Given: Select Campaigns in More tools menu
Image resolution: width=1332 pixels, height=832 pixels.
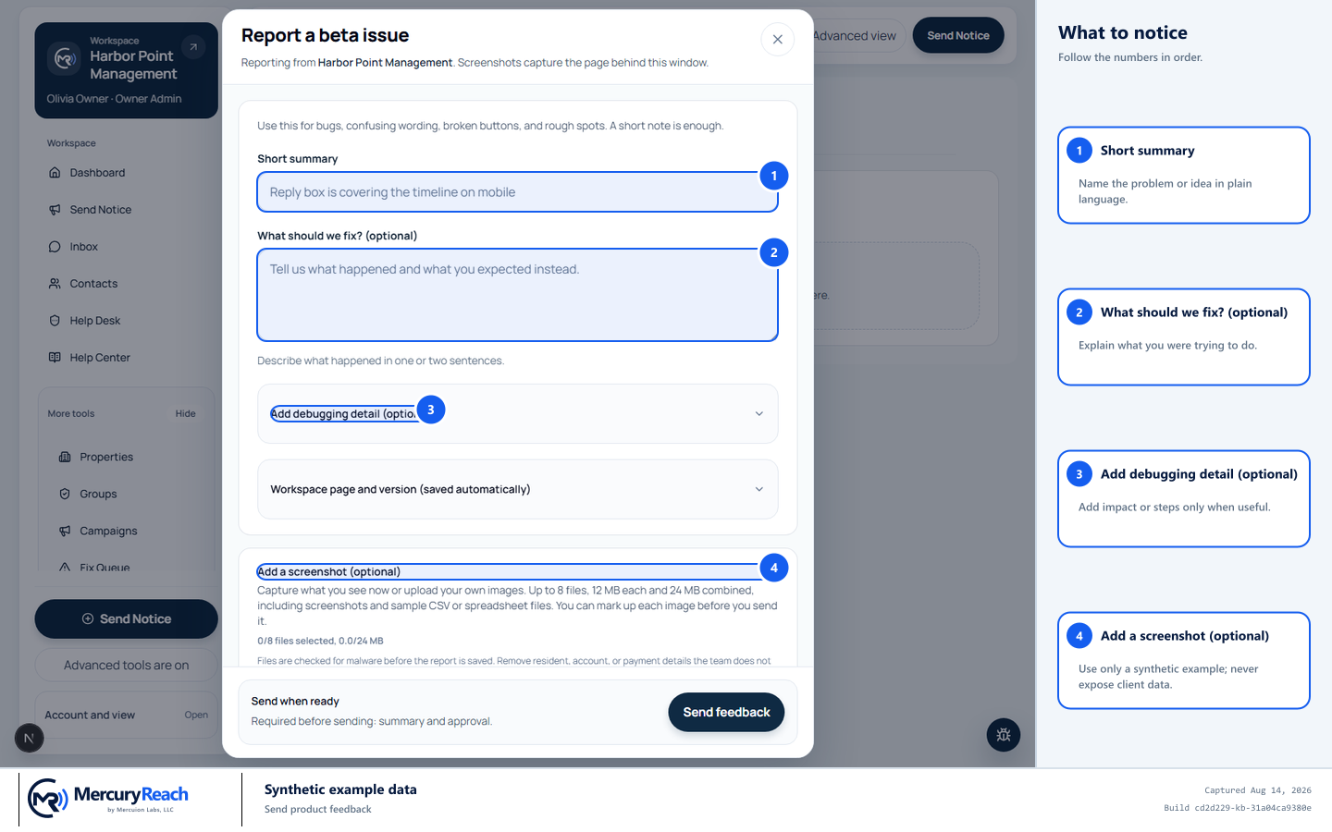Looking at the screenshot, I should pos(108,531).
